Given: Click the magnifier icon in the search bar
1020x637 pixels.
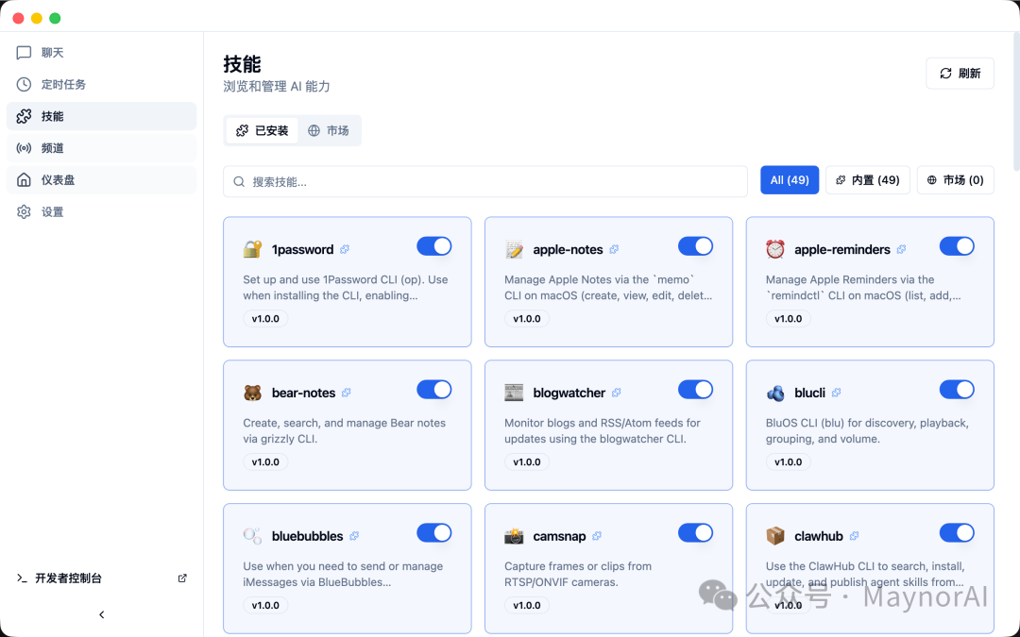Looking at the screenshot, I should (x=239, y=180).
